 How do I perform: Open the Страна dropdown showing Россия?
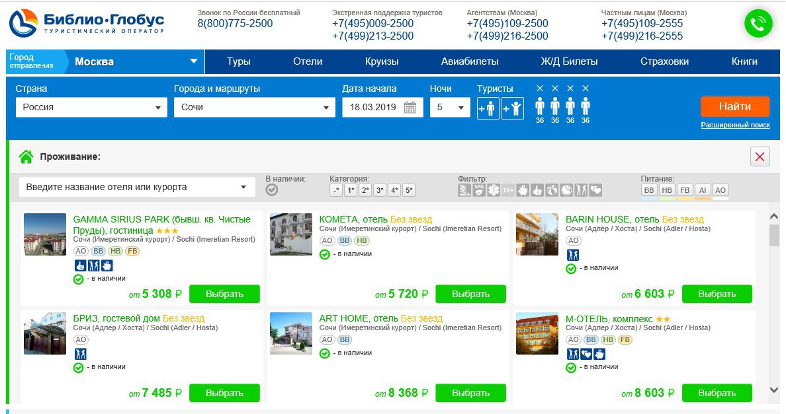pyautogui.click(x=91, y=108)
